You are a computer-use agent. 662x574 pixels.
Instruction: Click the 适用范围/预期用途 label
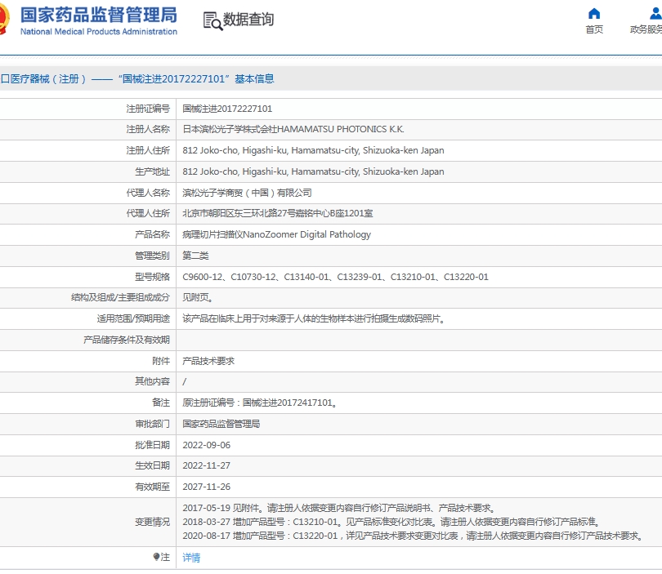(x=133, y=318)
